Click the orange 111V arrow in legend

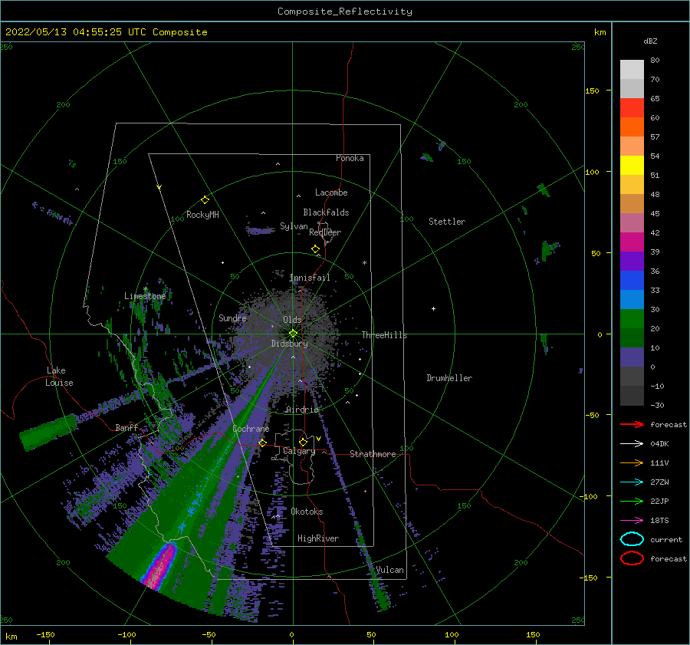[x=632, y=462]
